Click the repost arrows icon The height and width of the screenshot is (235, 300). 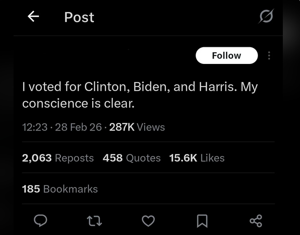click(94, 220)
